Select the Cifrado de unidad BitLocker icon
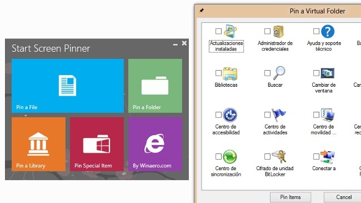The height and width of the screenshot is (203, 361). (279, 157)
